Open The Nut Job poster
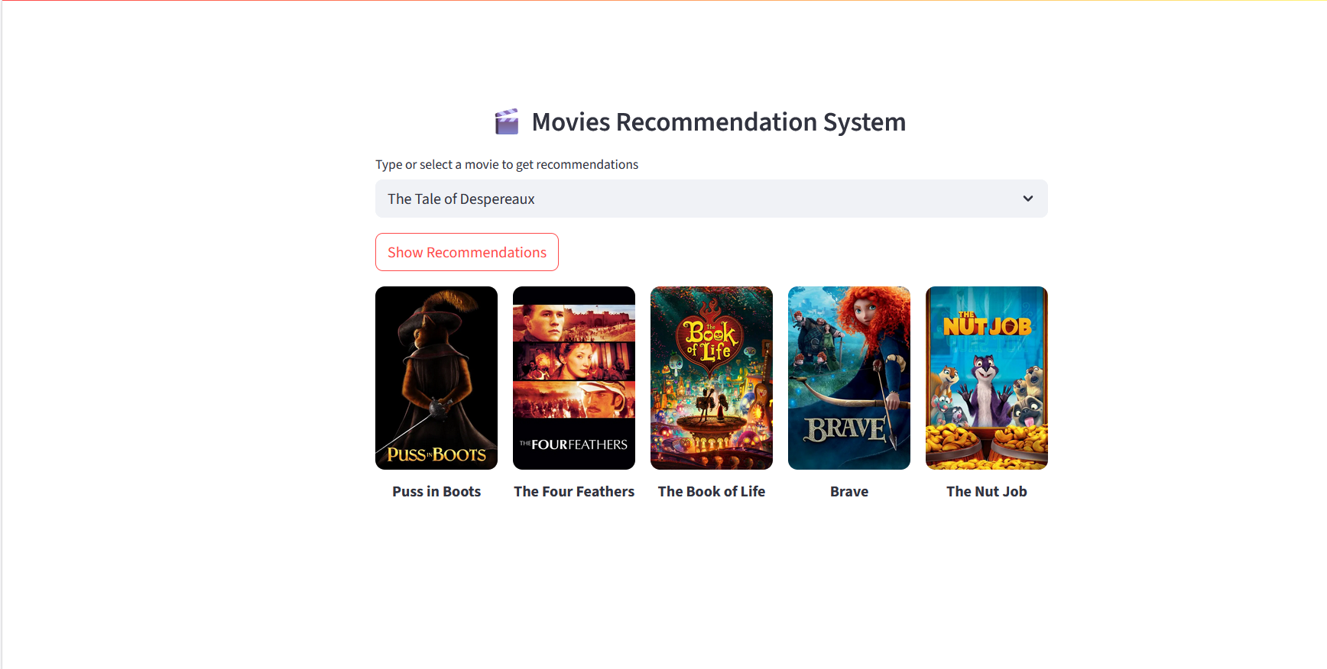Image resolution: width=1327 pixels, height=669 pixels. point(987,378)
